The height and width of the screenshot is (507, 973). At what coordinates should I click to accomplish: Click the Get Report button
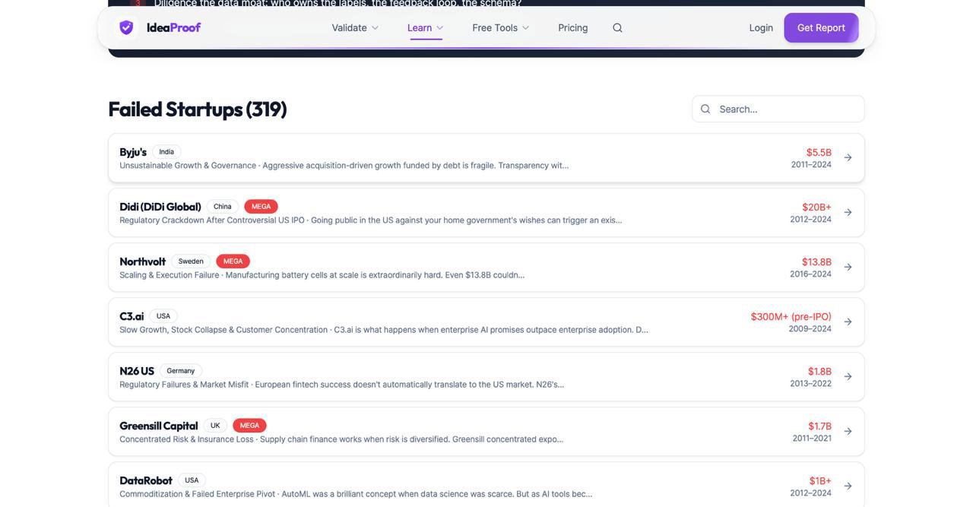821,27
